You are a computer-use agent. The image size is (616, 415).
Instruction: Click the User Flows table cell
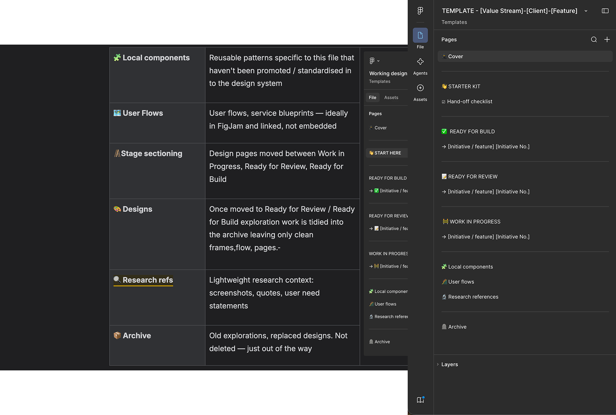click(157, 123)
